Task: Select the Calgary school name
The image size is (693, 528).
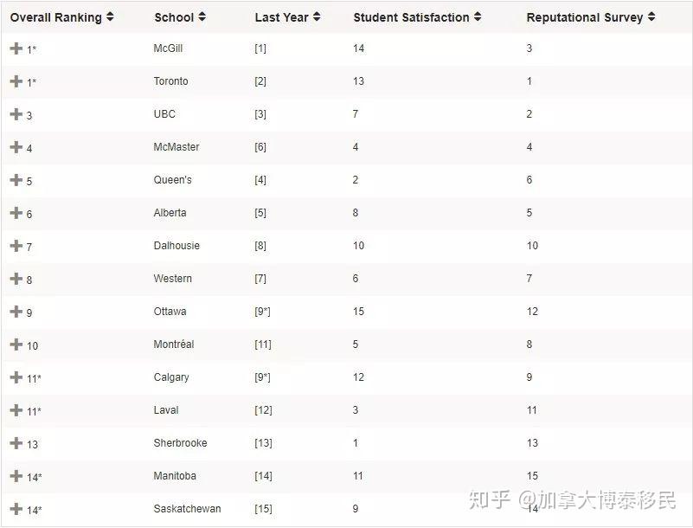Action: point(171,377)
